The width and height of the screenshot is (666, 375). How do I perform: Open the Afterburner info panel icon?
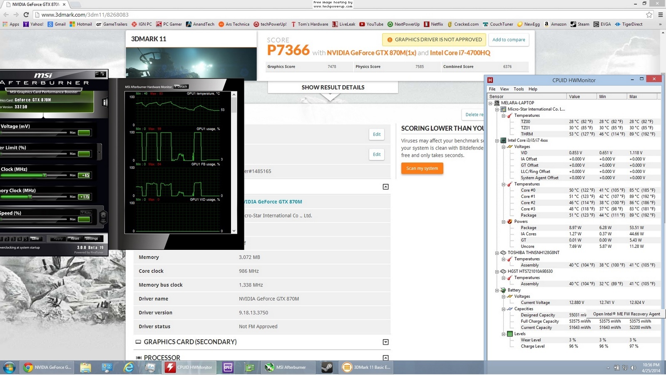click(105, 102)
